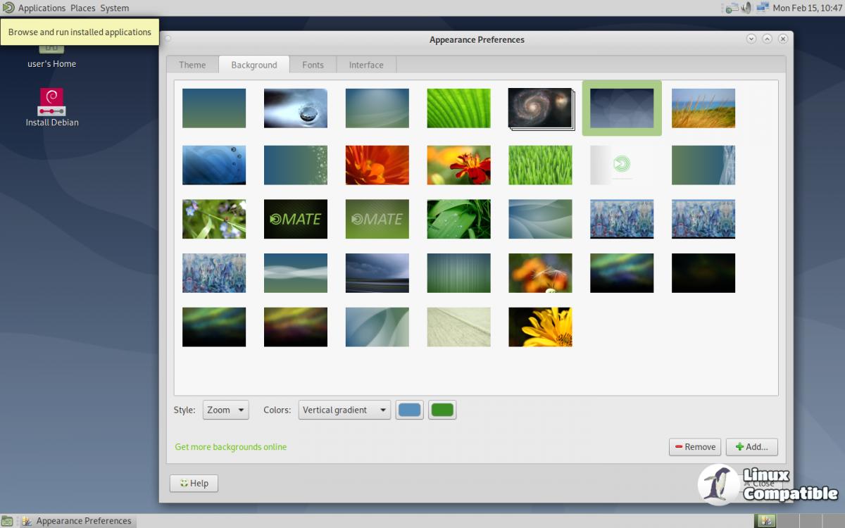845x528 pixels.
Task: Open the Applications menu in top panel
Action: pos(42,8)
